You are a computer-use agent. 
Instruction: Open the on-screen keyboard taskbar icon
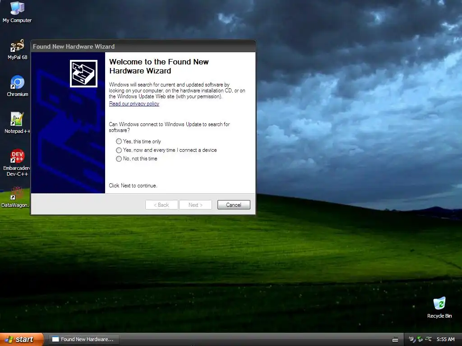pos(395,340)
